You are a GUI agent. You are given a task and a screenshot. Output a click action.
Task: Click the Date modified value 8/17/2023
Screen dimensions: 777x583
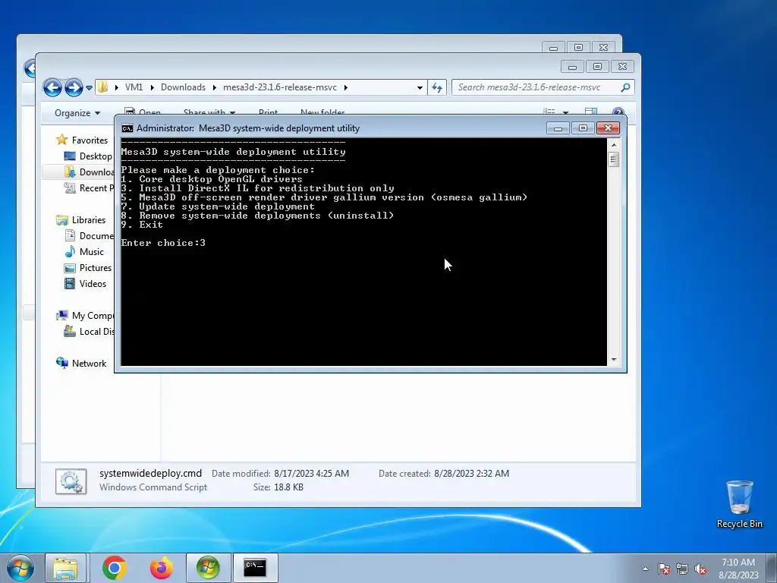point(311,474)
